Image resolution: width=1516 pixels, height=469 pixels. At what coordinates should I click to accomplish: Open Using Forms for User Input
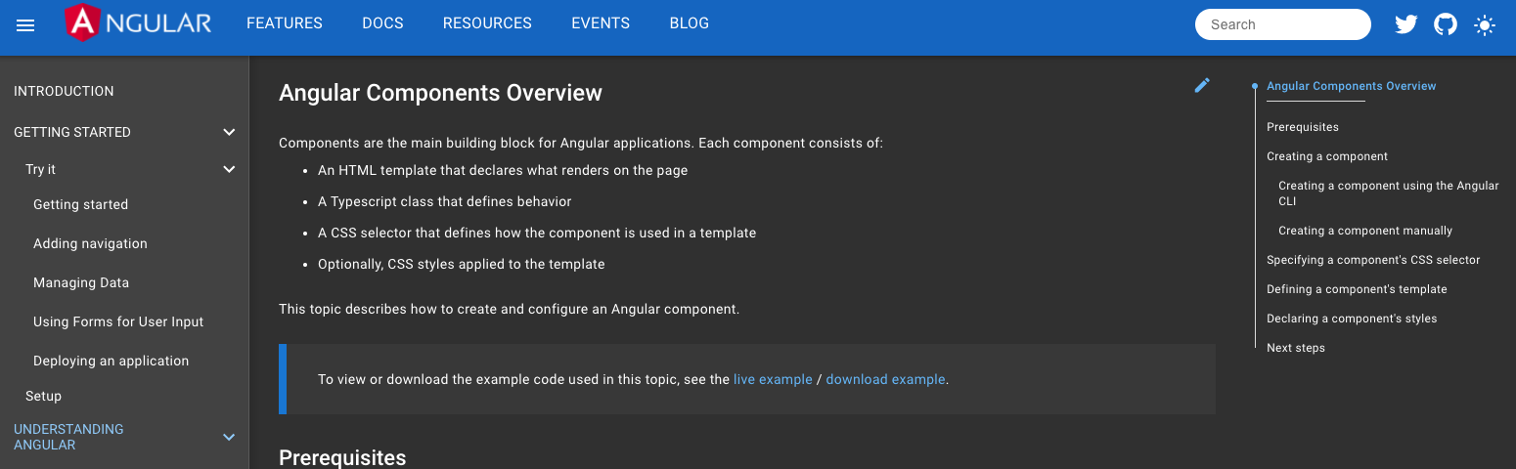pos(118,321)
